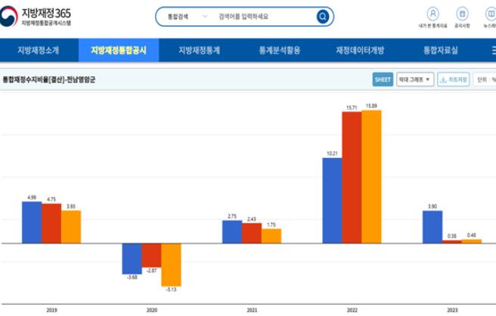496x316 pixels.
Task: Open the 지방재정통합공시 menu tab
Action: 119,51
